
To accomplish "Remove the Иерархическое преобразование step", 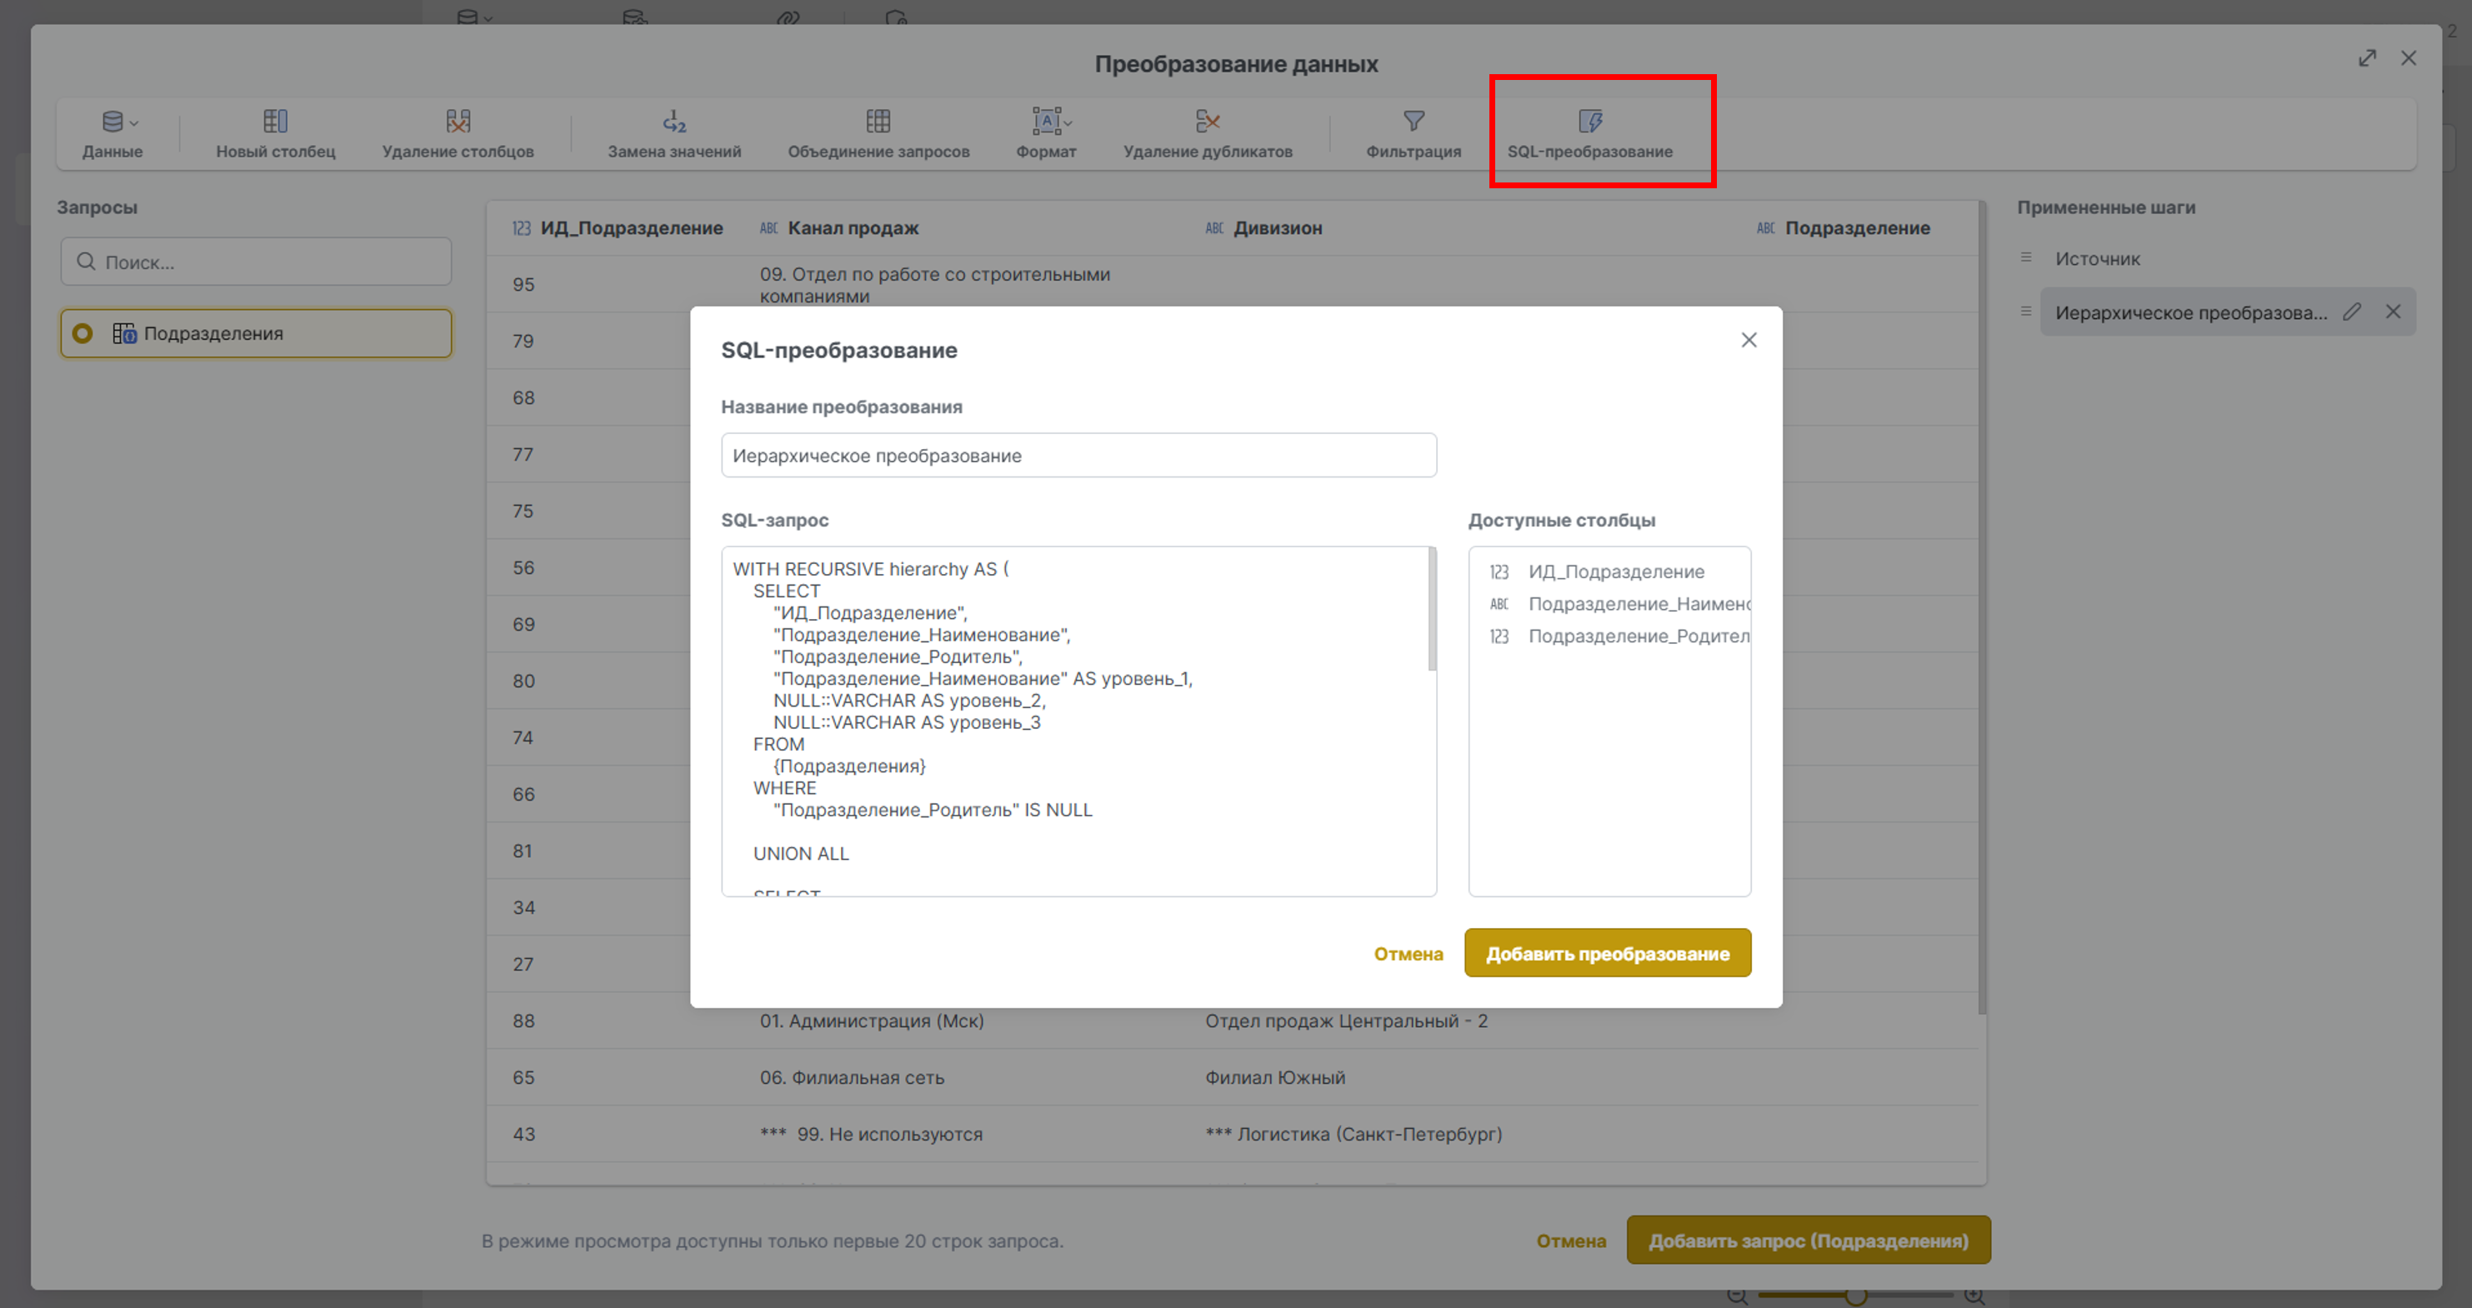I will [2394, 312].
